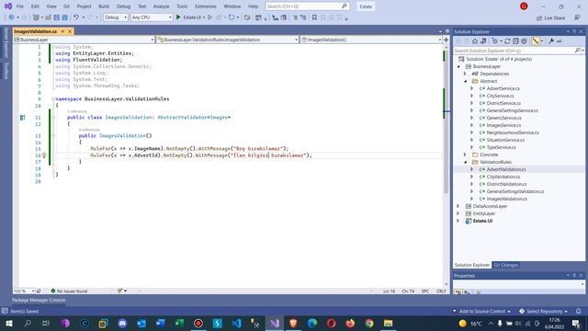This screenshot has width=588, height=331.
Task: Toggle the bookmark toolbar icon
Action: (x=314, y=17)
